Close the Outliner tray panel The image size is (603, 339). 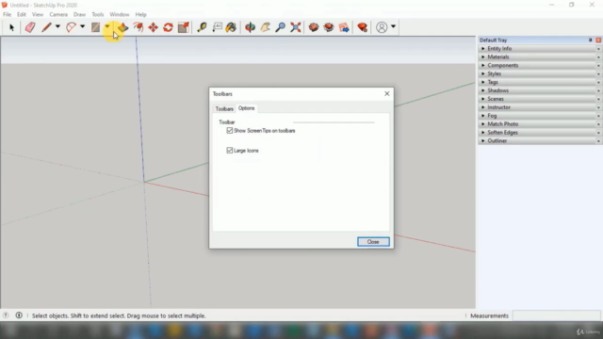click(598, 141)
